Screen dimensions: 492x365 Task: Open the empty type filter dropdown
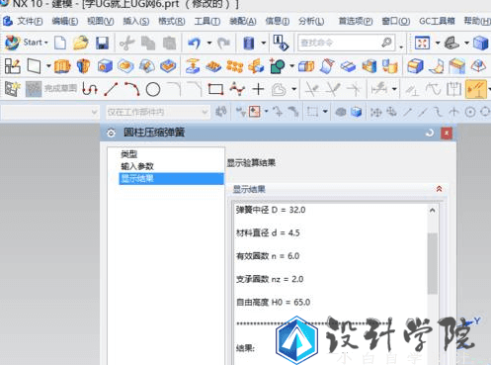click(50, 113)
